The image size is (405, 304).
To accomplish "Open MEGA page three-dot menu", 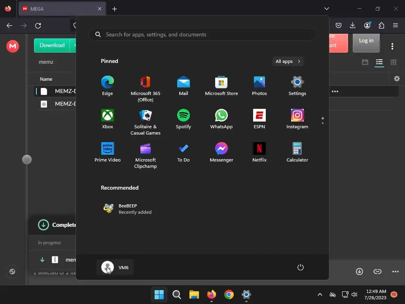I will (392, 46).
